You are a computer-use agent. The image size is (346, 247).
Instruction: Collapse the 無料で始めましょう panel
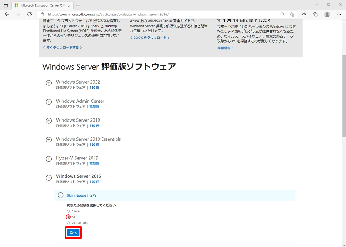[x=60, y=195]
